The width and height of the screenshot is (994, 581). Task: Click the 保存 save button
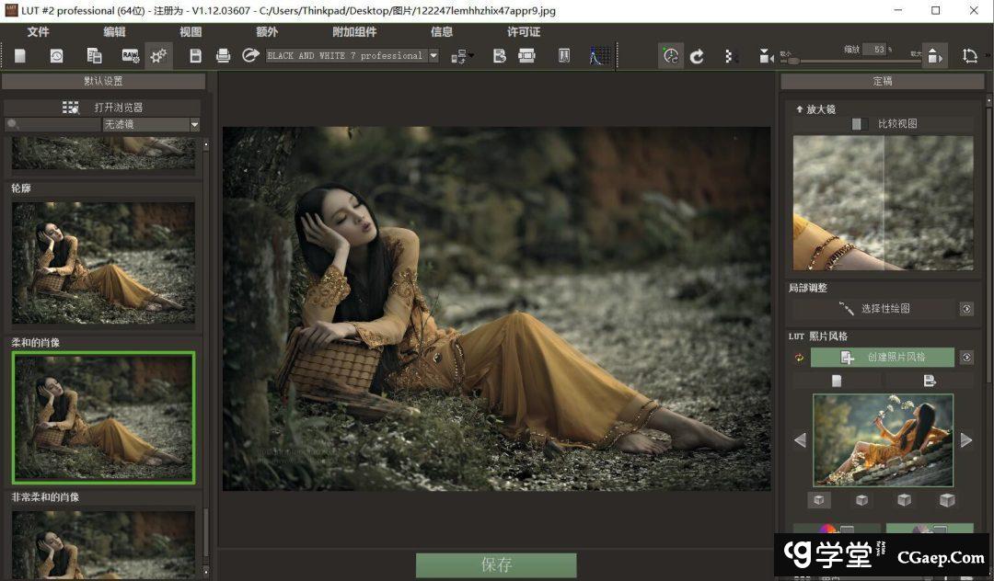tap(496, 564)
